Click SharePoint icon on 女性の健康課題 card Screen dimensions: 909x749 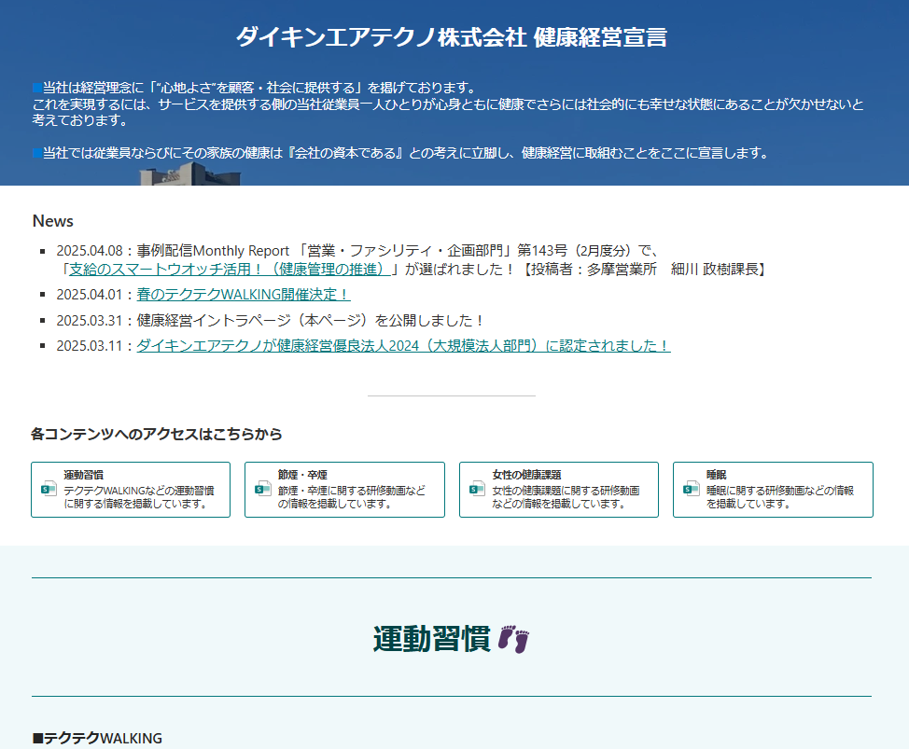point(477,490)
